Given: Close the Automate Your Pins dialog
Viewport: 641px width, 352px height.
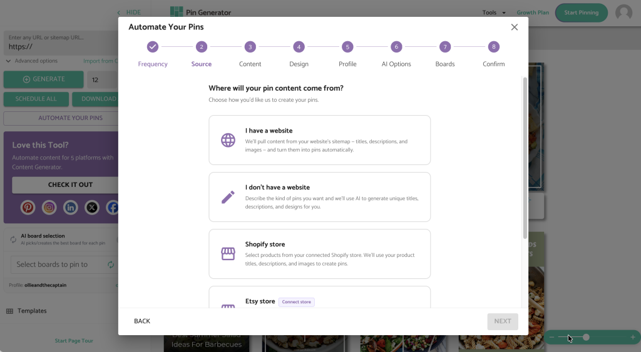Looking at the screenshot, I should click(515, 27).
